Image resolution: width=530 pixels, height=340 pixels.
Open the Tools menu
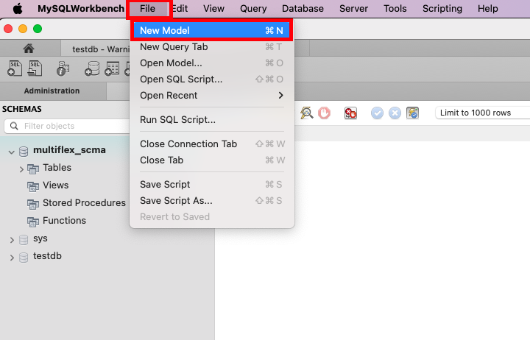[395, 8]
